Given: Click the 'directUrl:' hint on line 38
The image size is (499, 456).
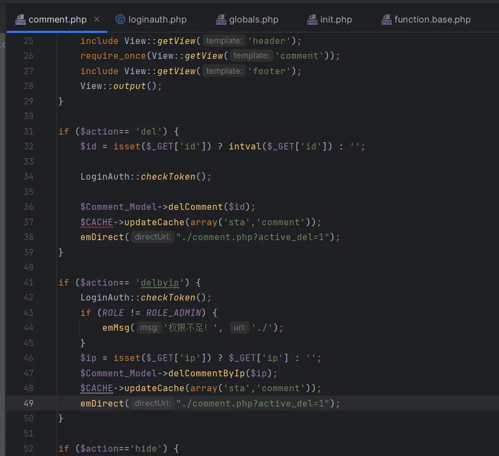Looking at the screenshot, I should [x=153, y=237].
